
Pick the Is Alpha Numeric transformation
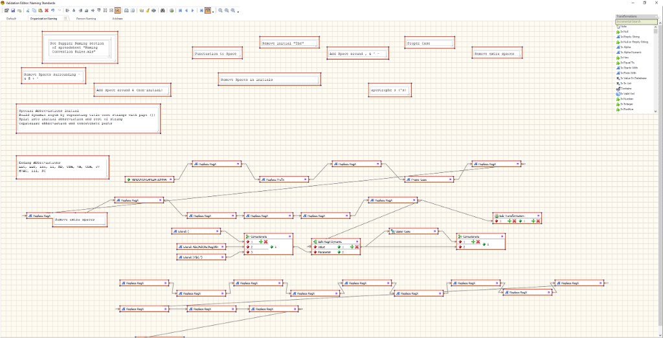pos(629,52)
